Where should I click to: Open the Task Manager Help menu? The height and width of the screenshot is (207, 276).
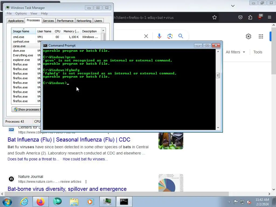pyautogui.click(x=44, y=13)
